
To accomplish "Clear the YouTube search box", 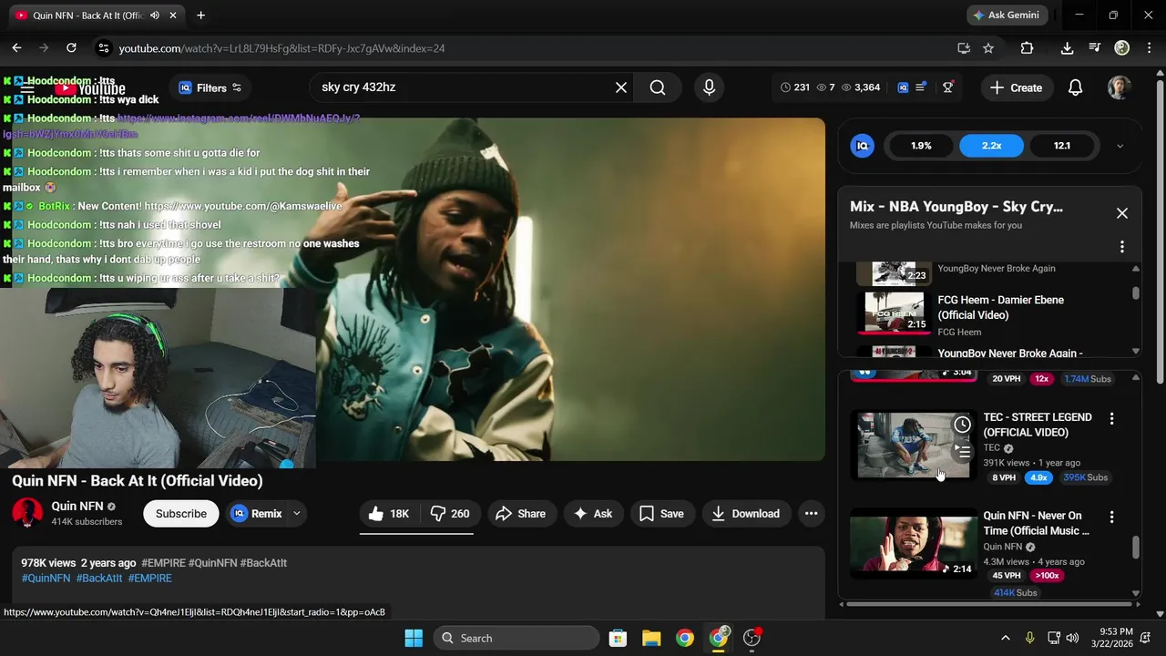I will tap(621, 87).
